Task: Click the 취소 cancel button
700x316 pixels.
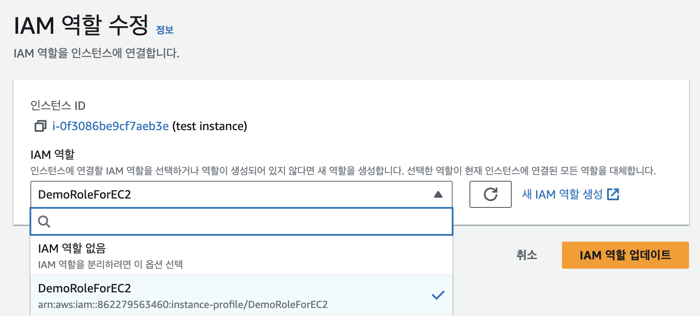Action: [526, 255]
